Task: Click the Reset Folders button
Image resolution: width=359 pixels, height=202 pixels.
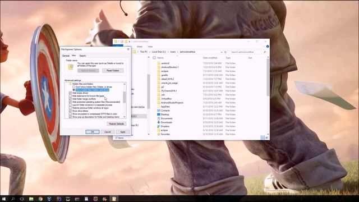Action: click(113, 71)
